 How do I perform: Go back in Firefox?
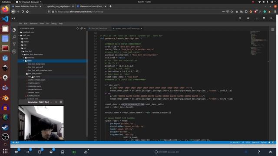pyautogui.click(x=13, y=12)
